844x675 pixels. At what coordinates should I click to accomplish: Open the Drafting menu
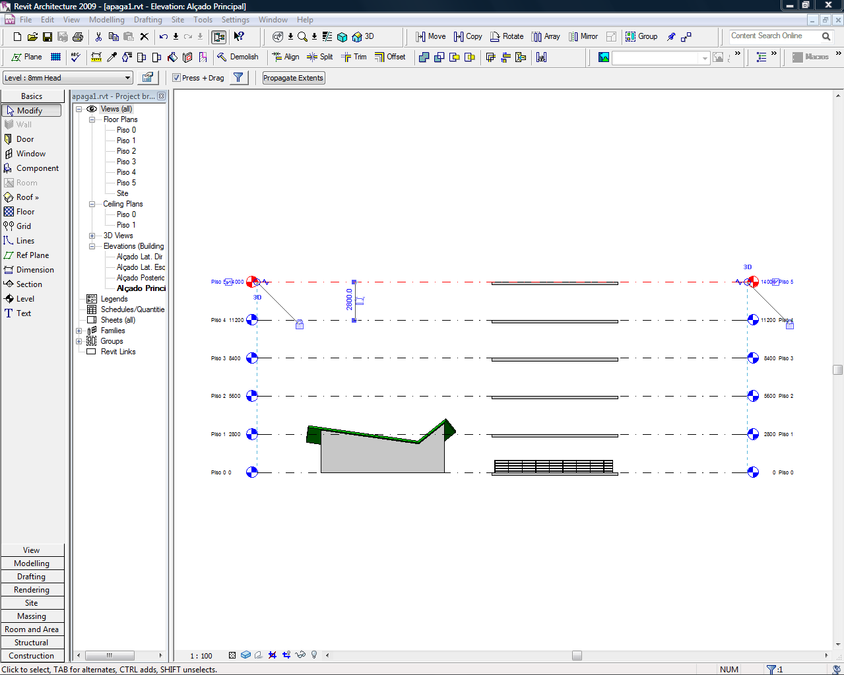coord(148,20)
